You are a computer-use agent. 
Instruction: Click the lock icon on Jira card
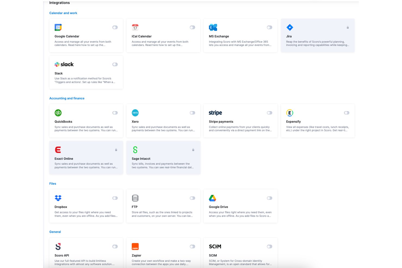(348, 27)
